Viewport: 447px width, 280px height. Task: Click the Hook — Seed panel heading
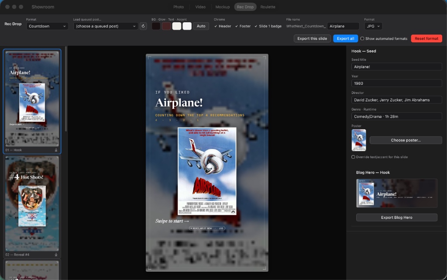tap(364, 51)
